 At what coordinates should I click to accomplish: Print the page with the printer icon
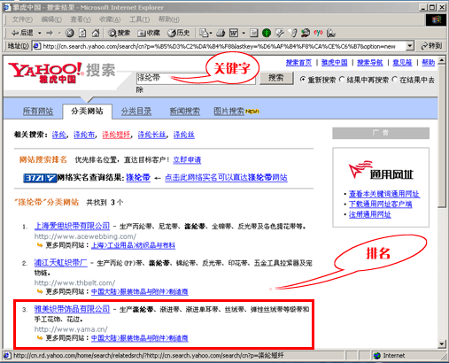pos(221,33)
